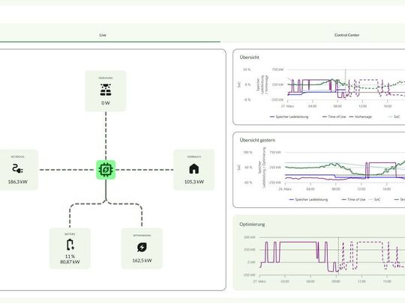Click the Optimierung card title
This screenshot has height=303, width=405.
point(252,224)
